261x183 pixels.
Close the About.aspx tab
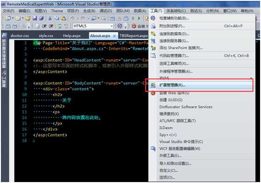(115, 36)
